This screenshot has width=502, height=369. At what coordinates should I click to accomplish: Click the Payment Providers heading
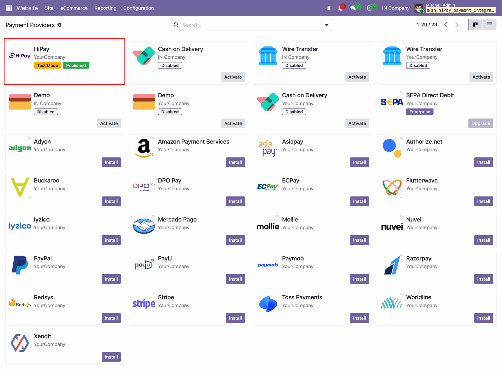30,25
